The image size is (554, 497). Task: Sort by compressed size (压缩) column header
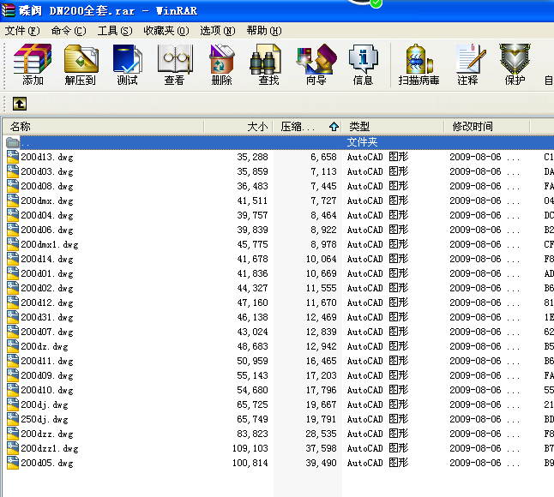298,126
